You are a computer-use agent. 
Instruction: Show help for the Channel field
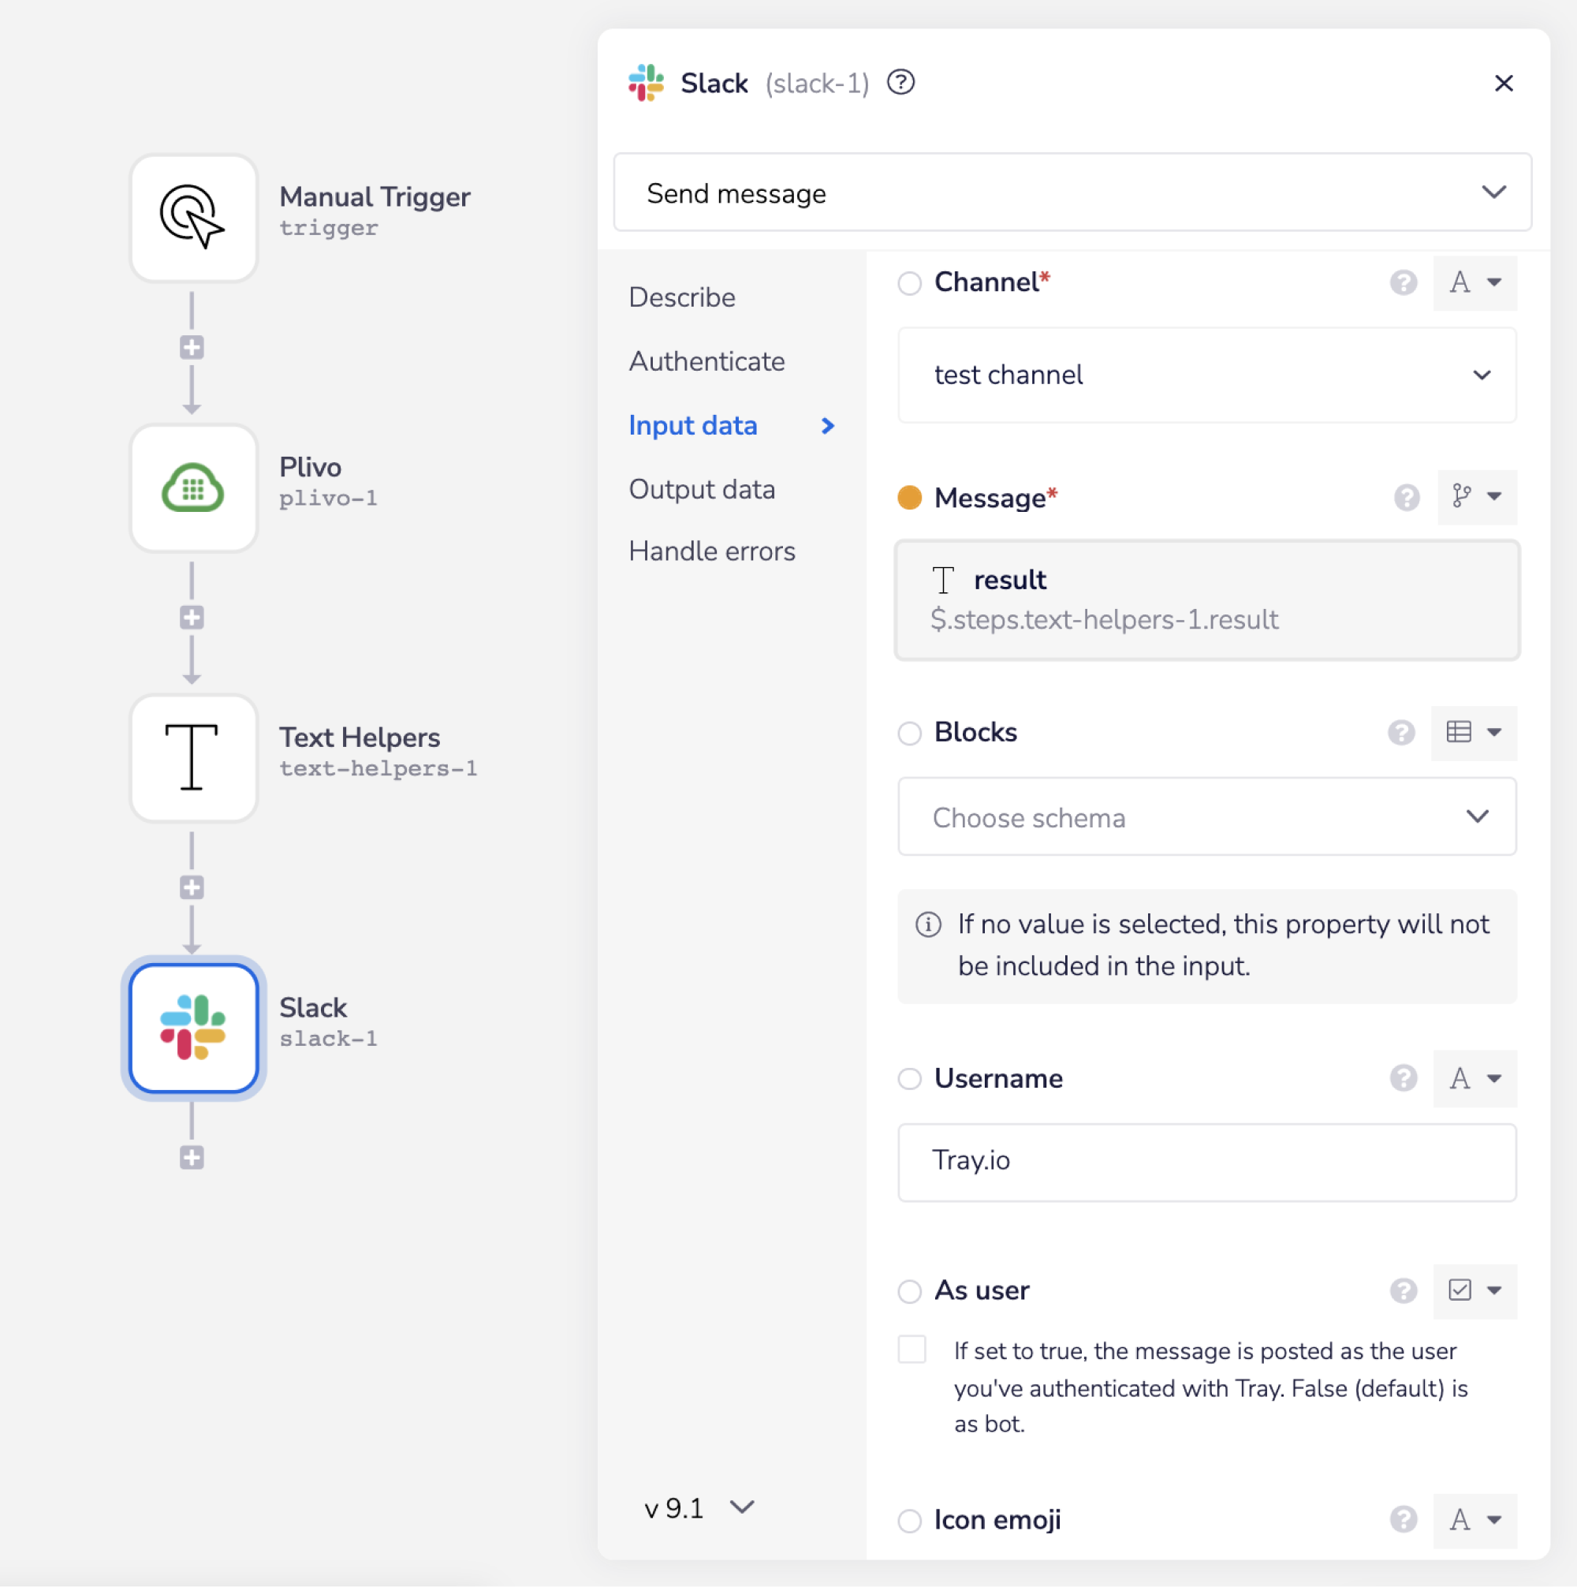pyautogui.click(x=1403, y=282)
